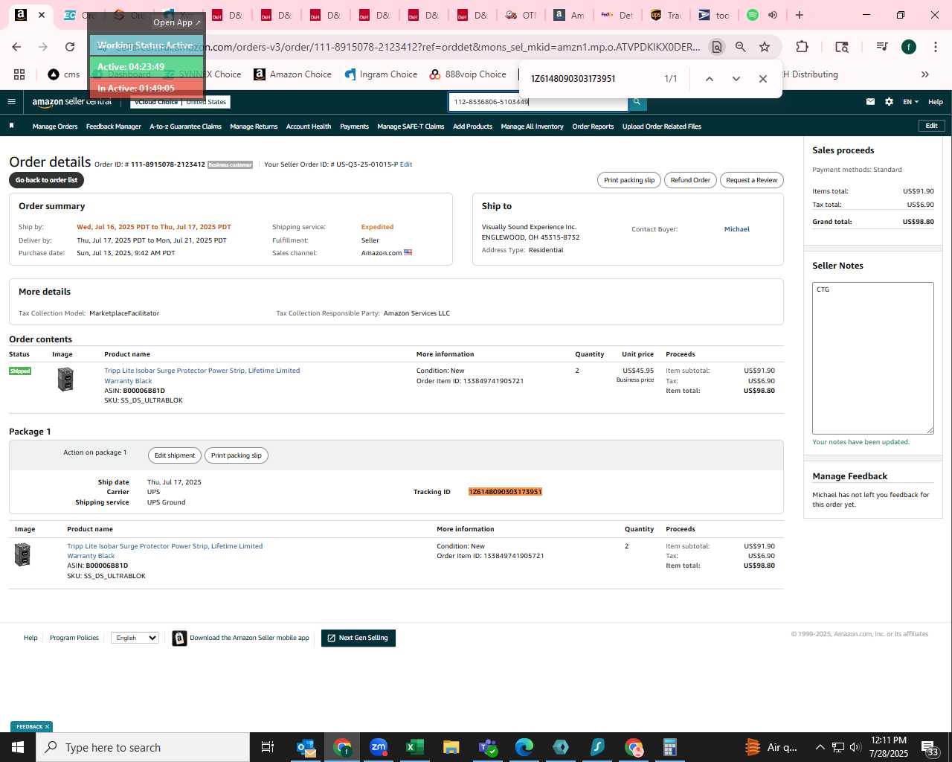This screenshot has width=952, height=762.
Task: Open the Amazon Seller Central hamburger menu
Action: (11, 102)
